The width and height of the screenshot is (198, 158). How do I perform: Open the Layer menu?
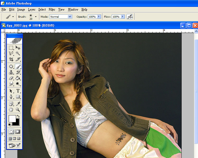(x=32, y=9)
